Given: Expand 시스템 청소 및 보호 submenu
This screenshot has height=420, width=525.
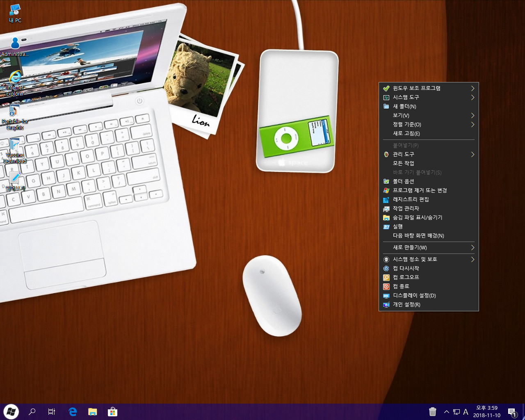Looking at the screenshot, I should tap(429, 259).
